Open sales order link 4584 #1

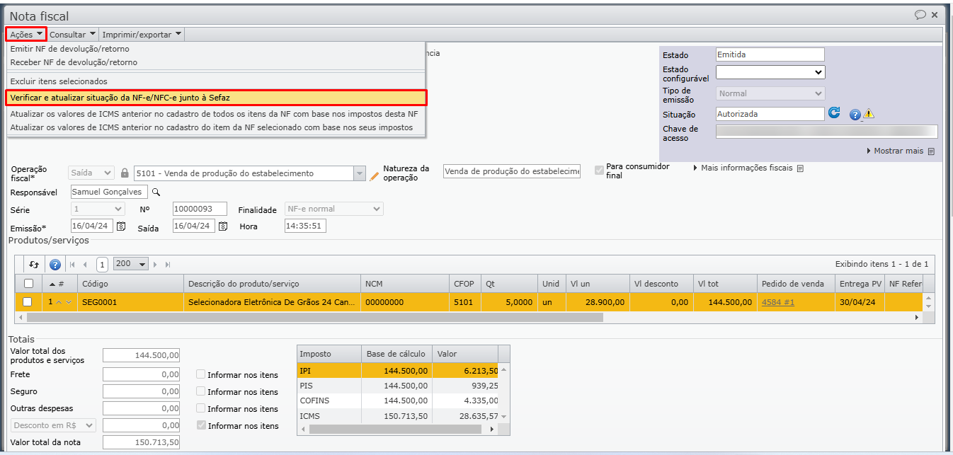click(777, 302)
